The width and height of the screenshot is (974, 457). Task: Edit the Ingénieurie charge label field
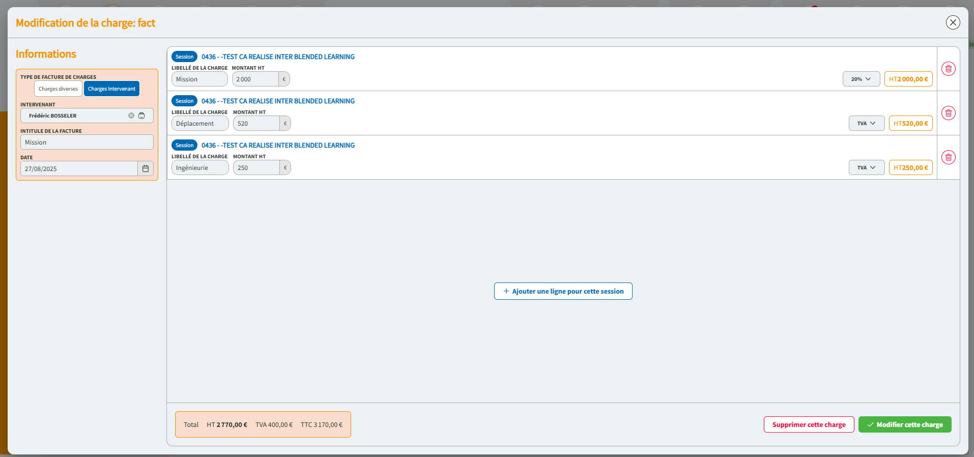(x=199, y=167)
